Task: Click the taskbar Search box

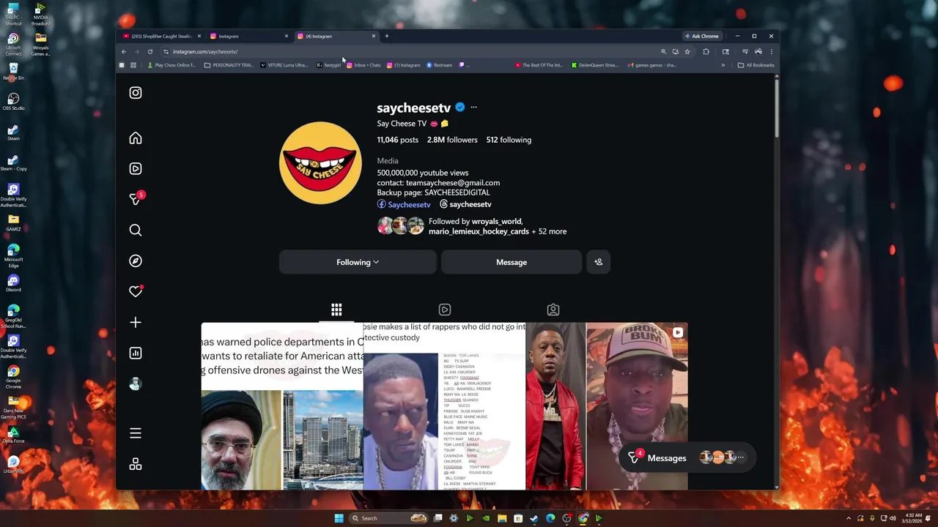Action: pyautogui.click(x=388, y=518)
